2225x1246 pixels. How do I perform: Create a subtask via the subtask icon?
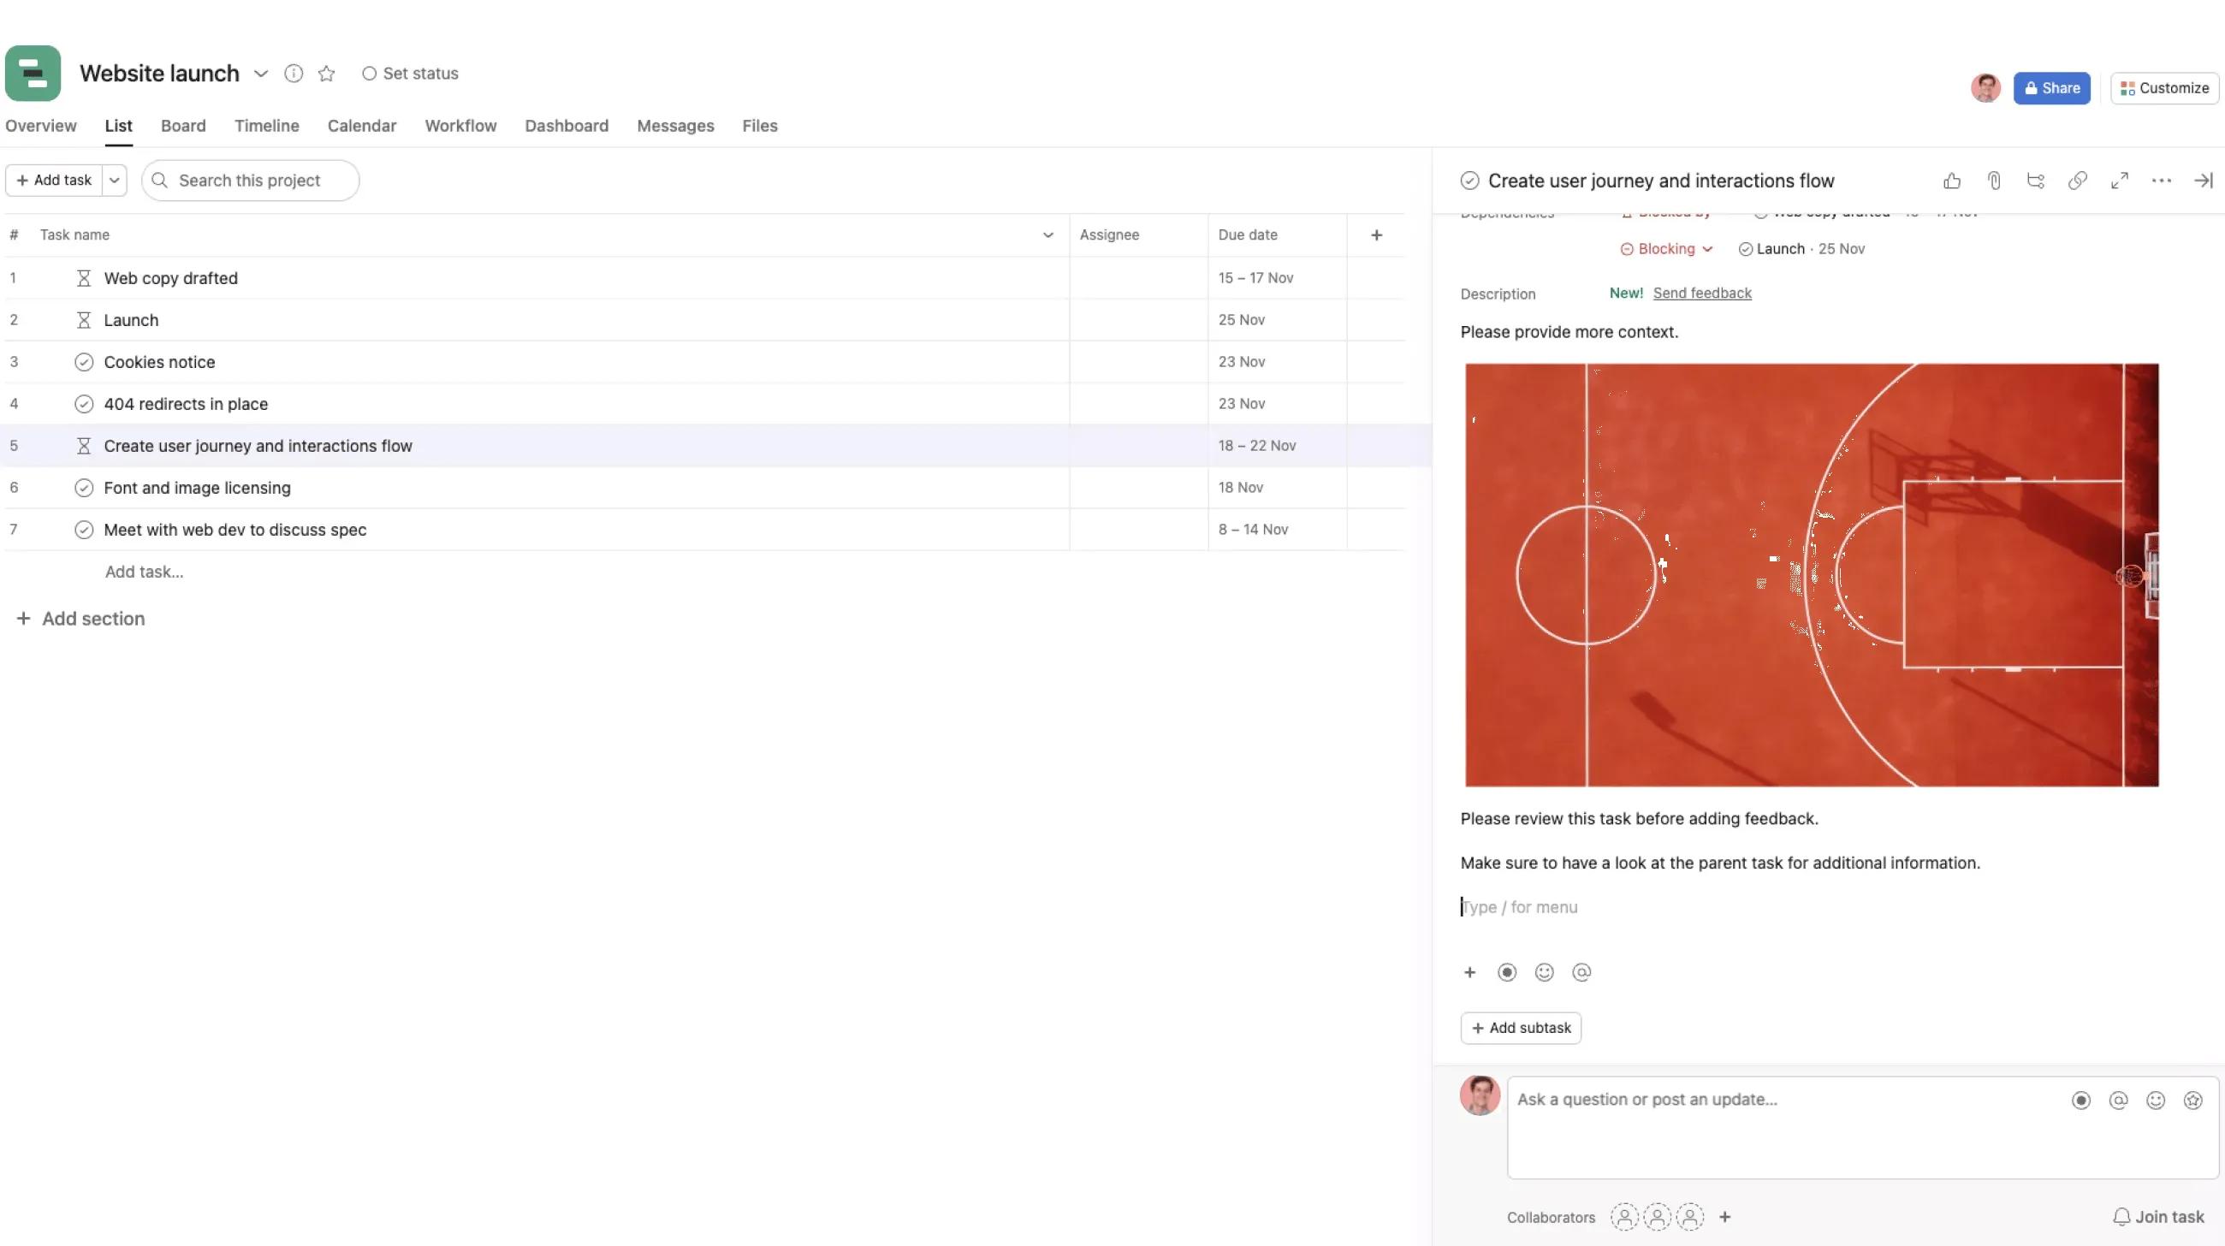[x=2036, y=181]
